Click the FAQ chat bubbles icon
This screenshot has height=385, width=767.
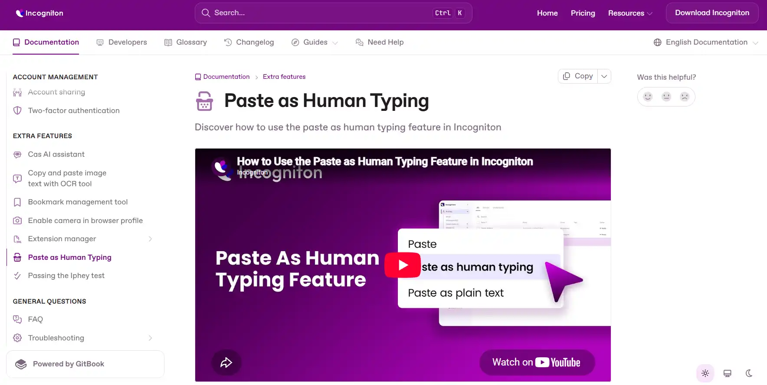[17, 320]
